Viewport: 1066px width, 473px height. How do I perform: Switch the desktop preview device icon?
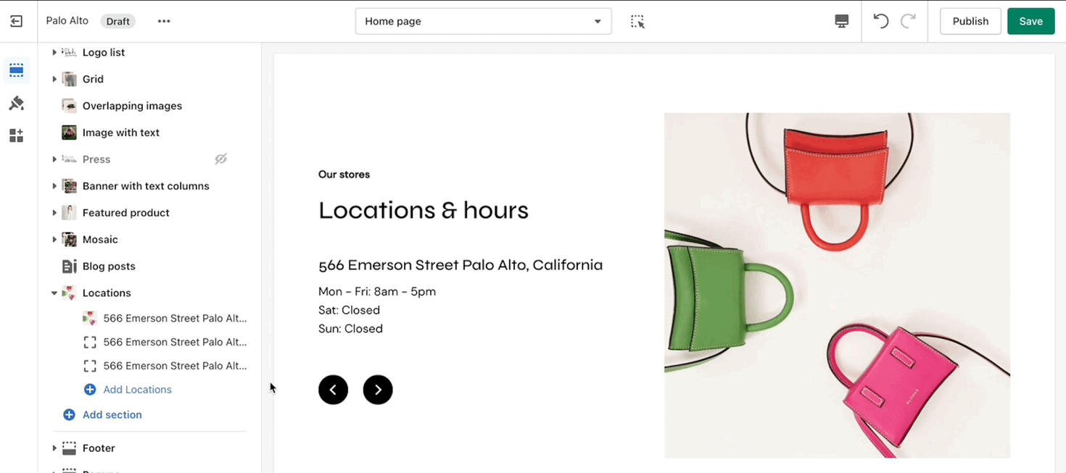[x=841, y=22]
